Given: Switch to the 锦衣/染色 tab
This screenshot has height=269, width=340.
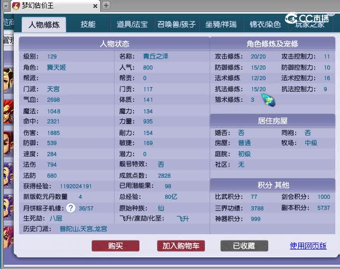Looking at the screenshot, I should (266, 24).
